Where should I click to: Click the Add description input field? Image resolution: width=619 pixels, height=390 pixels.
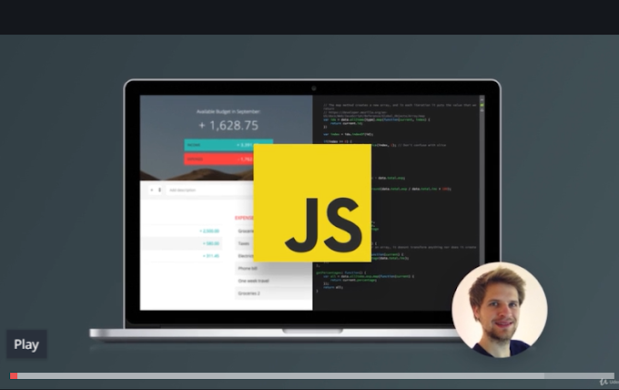[209, 190]
